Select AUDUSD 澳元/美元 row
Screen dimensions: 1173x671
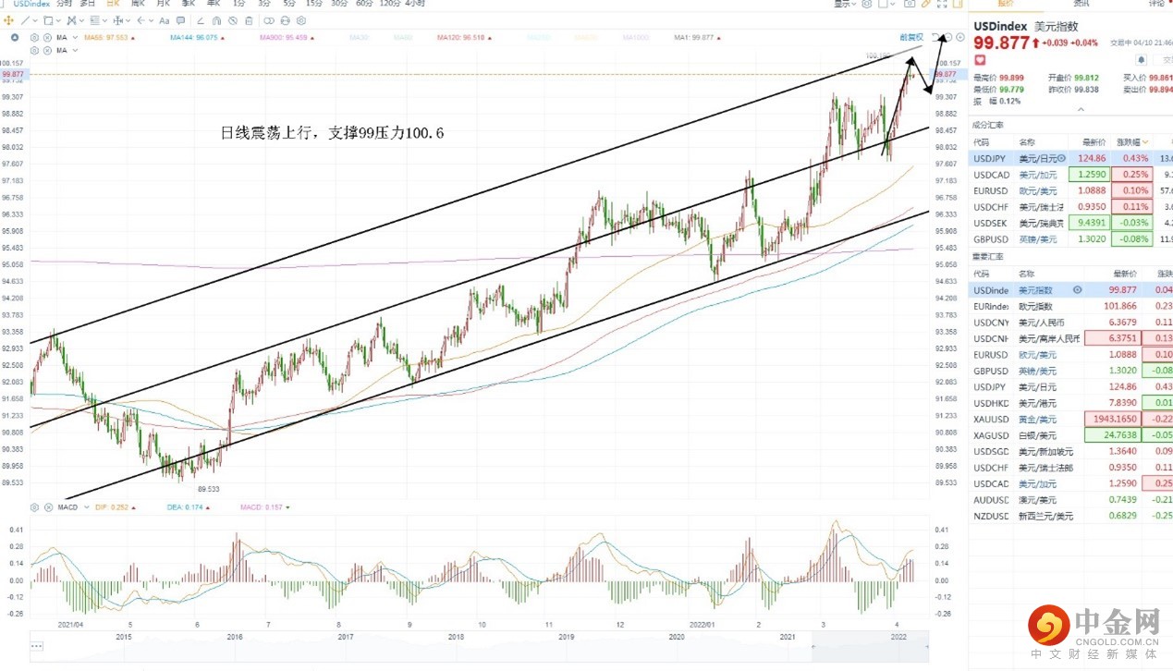(1070, 499)
